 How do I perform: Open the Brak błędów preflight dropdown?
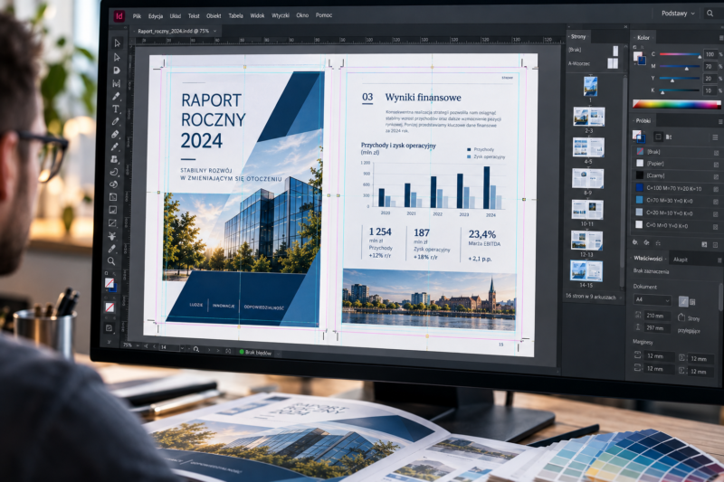[278, 354]
